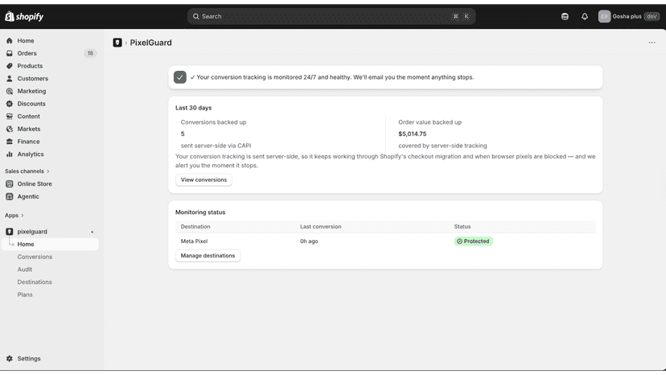666x375 pixels.
Task: Click the Conversions backed up count 5
Action: pyautogui.click(x=183, y=134)
